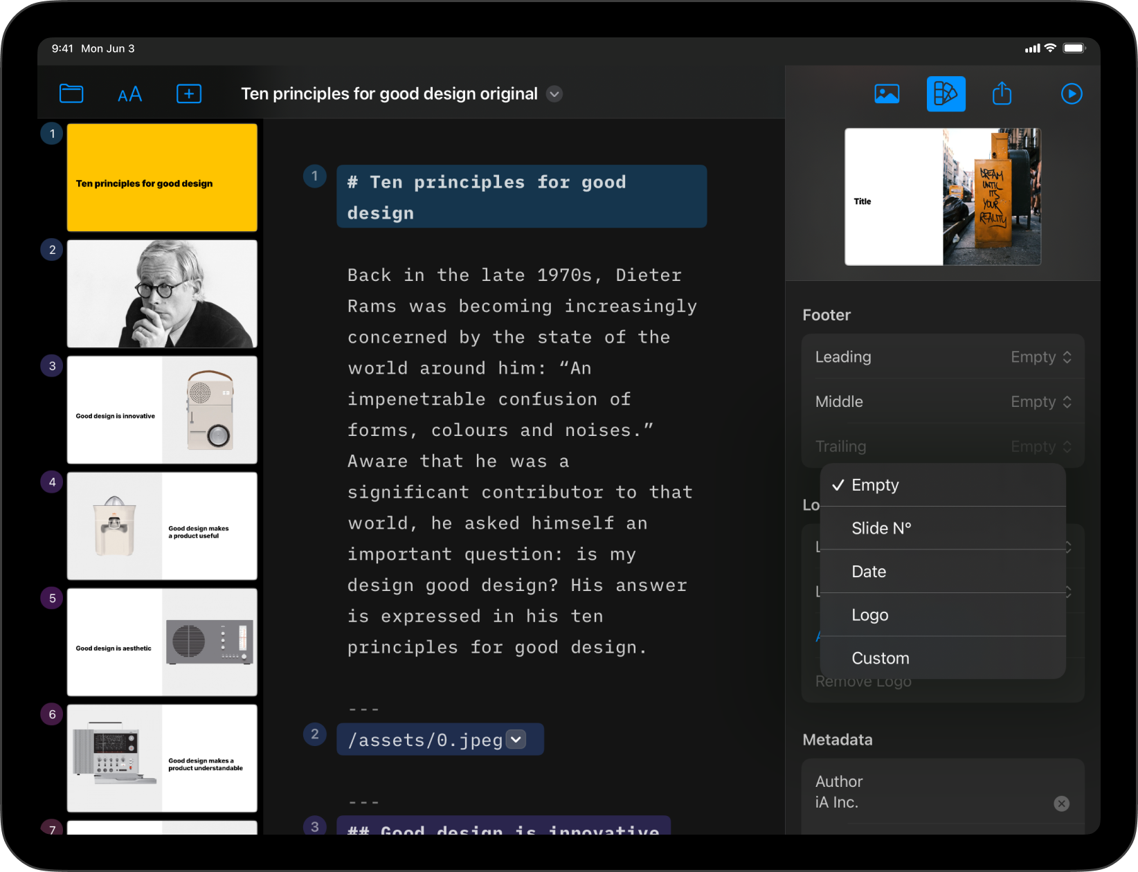Screen dimensions: 1138x872
Task: Open the AA text size options
Action: click(129, 94)
